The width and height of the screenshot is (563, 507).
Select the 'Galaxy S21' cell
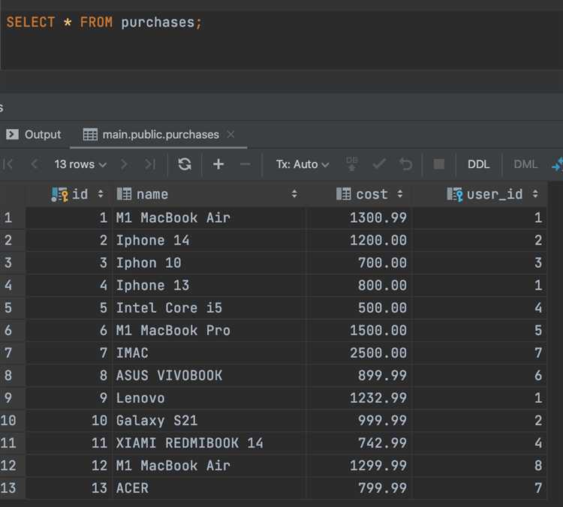[209, 421]
